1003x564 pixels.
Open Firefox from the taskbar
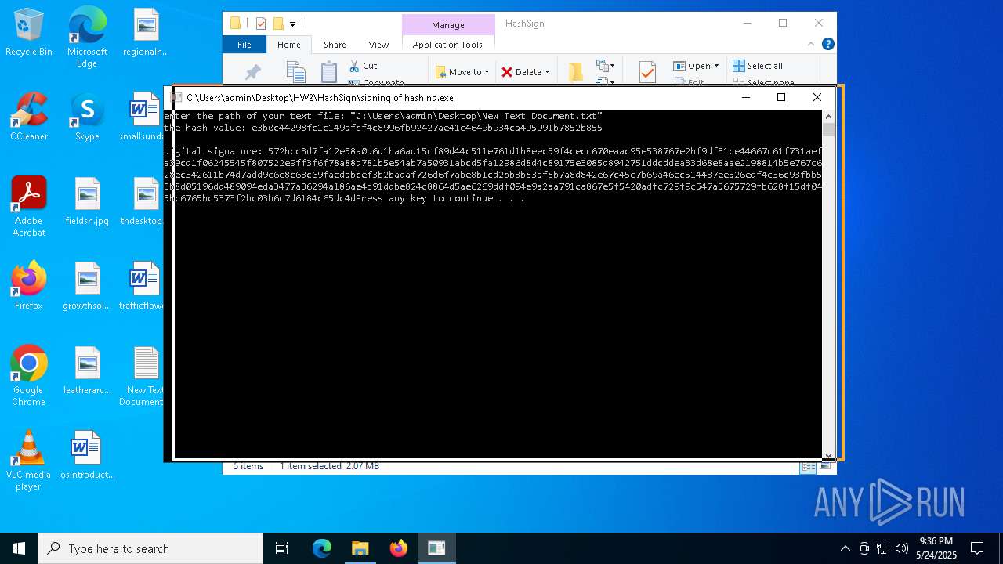click(398, 548)
